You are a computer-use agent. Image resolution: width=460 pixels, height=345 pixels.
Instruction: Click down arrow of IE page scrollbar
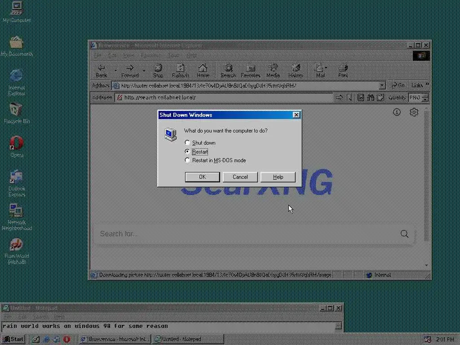tap(427, 265)
